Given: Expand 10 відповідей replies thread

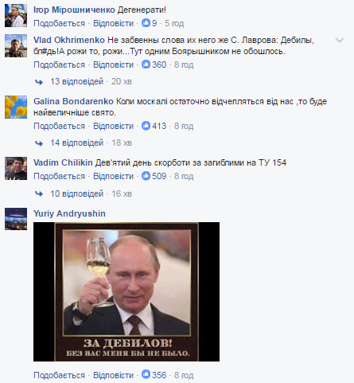Looking at the screenshot, I should point(77,193).
